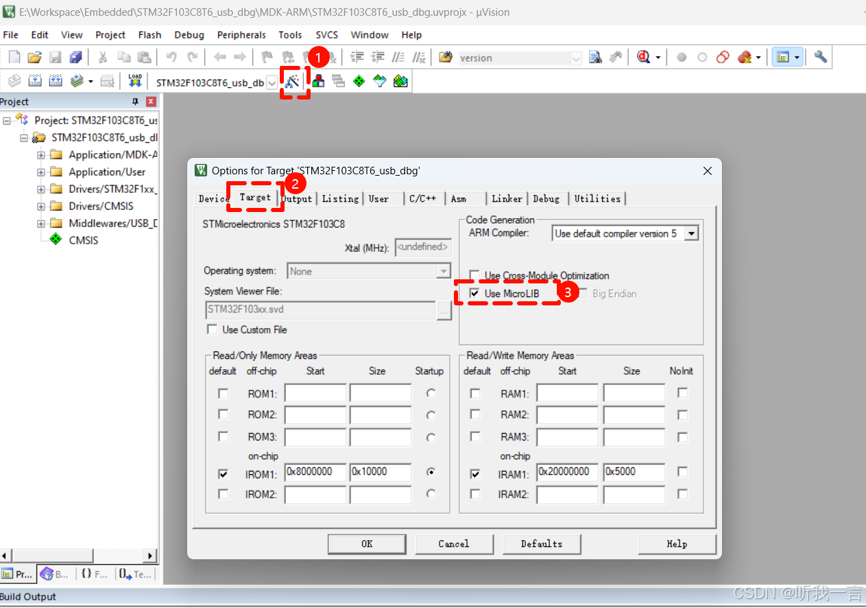Collapse the Project root tree node
Viewport: 866px width, 608px height.
point(7,120)
